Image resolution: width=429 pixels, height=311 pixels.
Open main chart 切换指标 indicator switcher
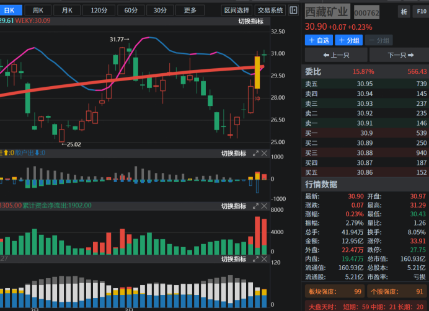[x=250, y=22]
